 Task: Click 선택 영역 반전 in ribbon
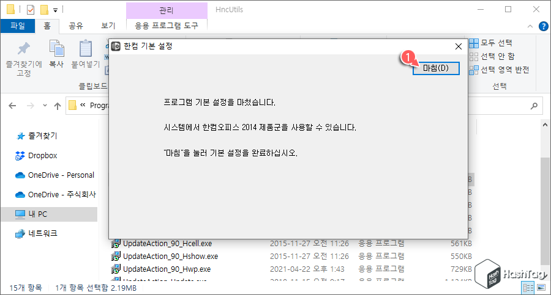pos(500,70)
